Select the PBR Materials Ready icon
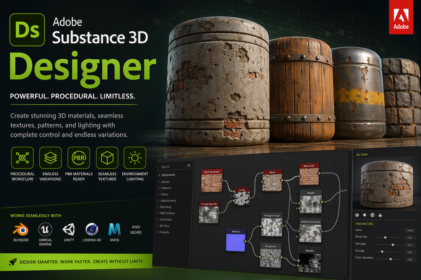This screenshot has height=280, width=421. [x=79, y=158]
